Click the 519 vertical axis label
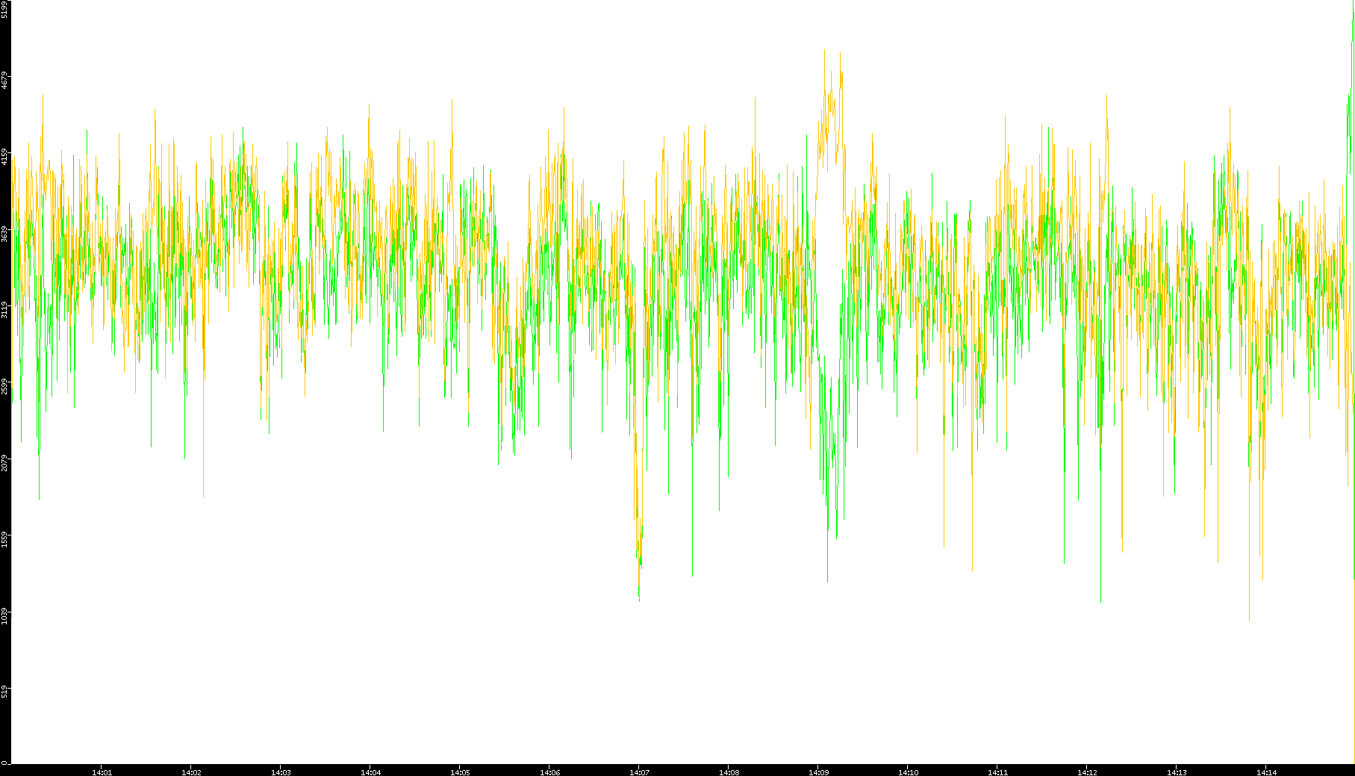Viewport: 1355px width, 776px height. click(4, 692)
